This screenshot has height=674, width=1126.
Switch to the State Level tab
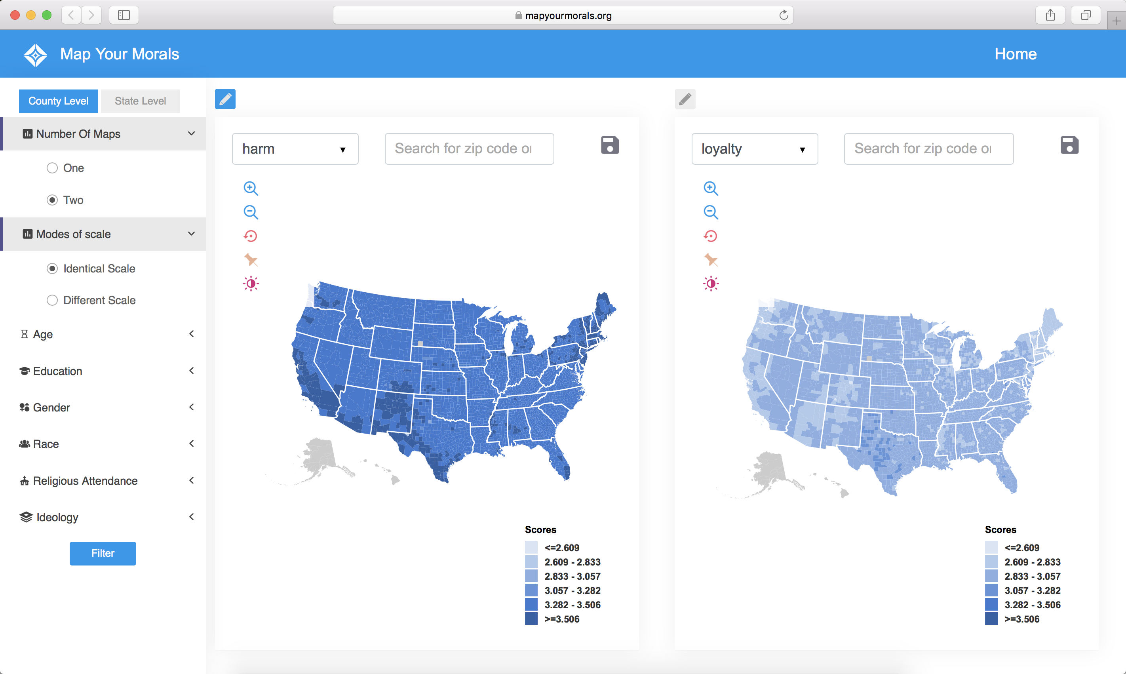pos(140,101)
